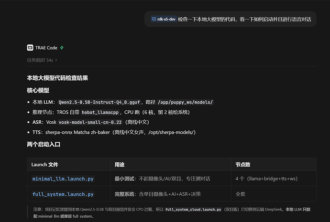Click the TRAE Code label text

(46, 48)
